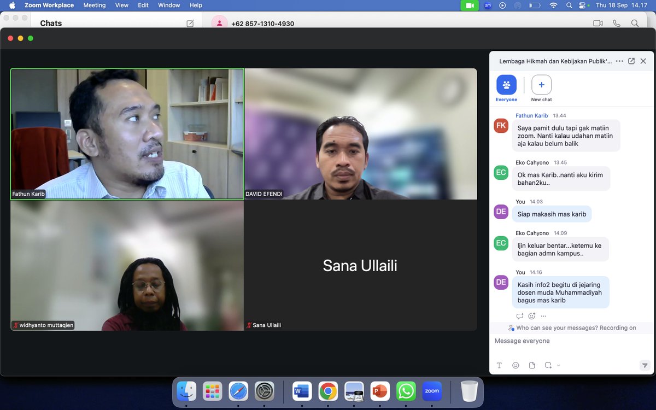Add emoji reaction to last message

click(x=531, y=316)
